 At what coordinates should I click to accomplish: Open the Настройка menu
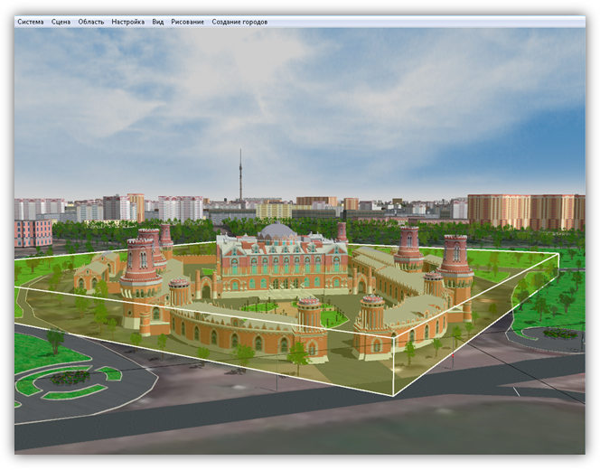(127, 22)
